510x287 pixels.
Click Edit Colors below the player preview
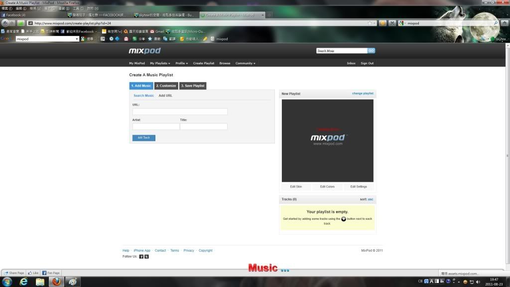(327, 187)
